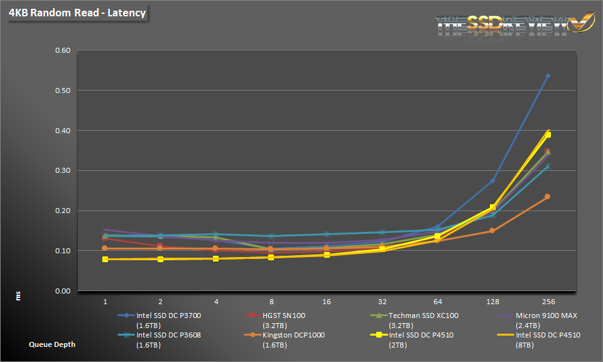Image resolution: width=603 pixels, height=362 pixels.
Task: Click the chart title 4KB Random Read - Latency
Action: click(77, 13)
